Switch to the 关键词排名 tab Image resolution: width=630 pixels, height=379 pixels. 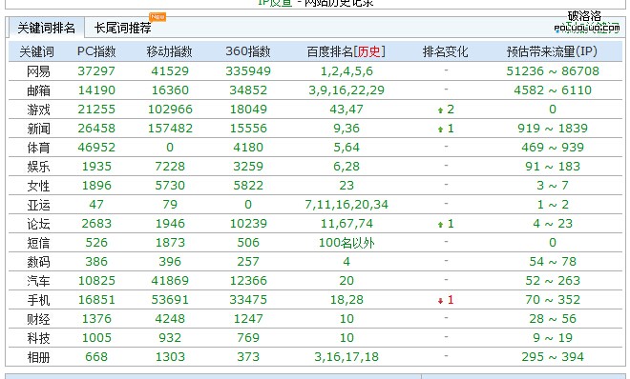[x=46, y=28]
